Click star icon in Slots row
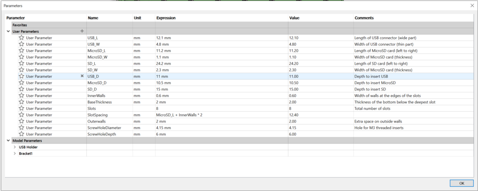Screen dimensions: 478x191 pos(21,108)
